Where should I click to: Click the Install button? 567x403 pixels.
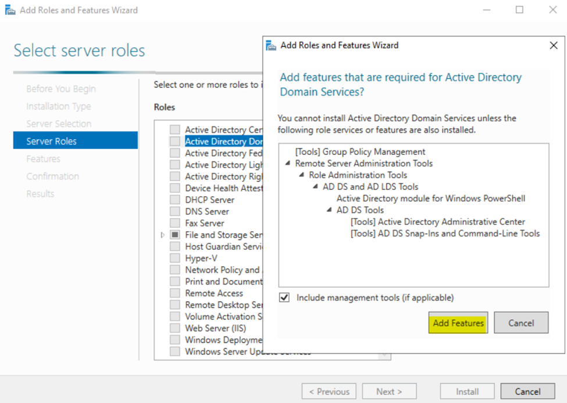pos(467,391)
